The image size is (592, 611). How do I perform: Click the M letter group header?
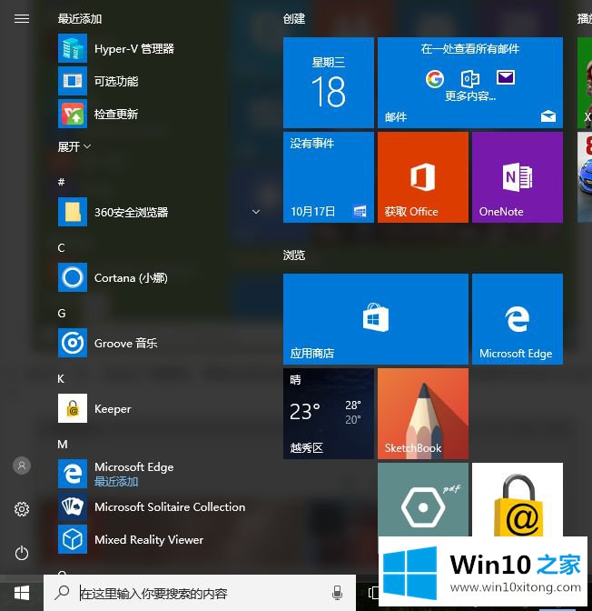(63, 444)
